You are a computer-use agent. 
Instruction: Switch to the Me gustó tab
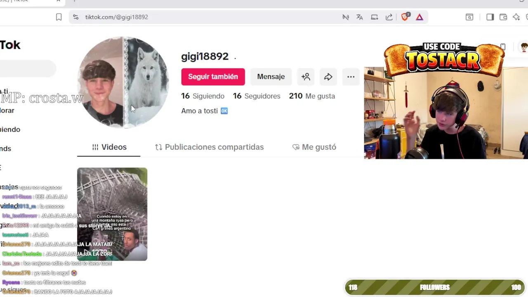[314, 147]
